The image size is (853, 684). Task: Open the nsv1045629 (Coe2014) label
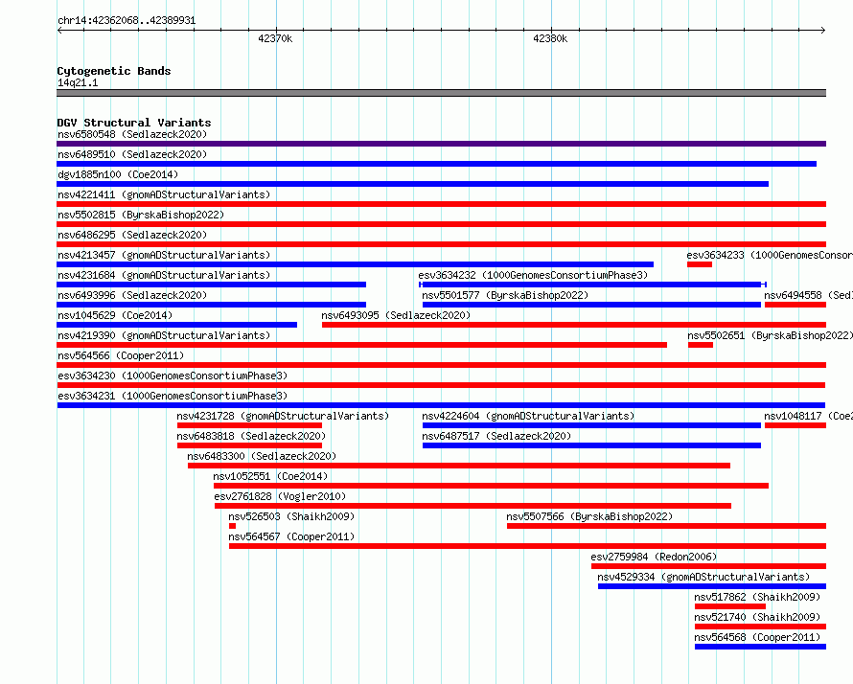coord(115,315)
